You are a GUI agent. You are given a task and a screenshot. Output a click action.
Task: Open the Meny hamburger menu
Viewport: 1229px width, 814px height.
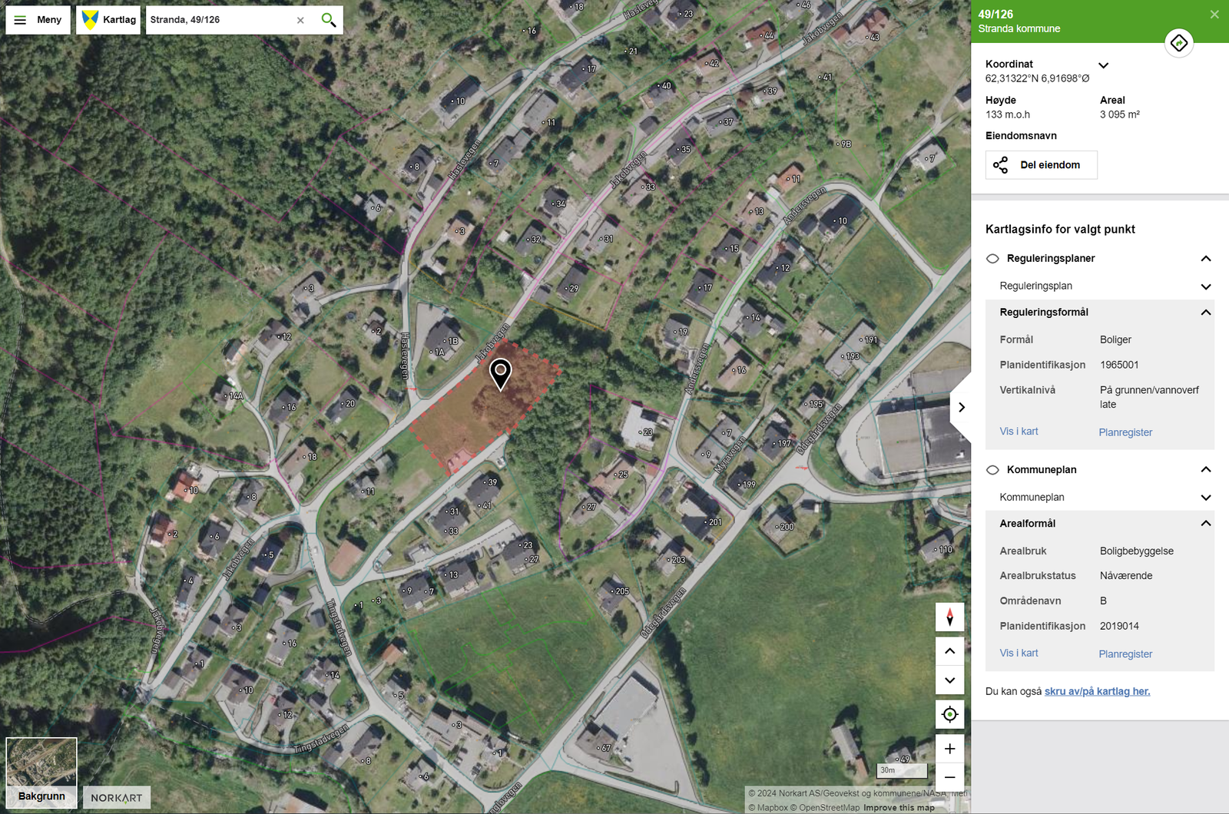point(38,20)
